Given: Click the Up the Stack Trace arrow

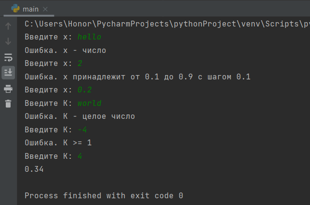Looking at the screenshot, I should click(x=8, y=26).
